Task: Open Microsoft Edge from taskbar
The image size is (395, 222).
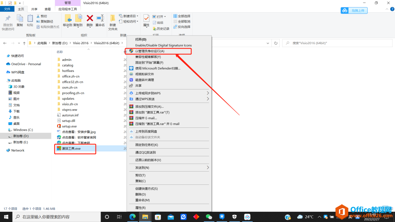Action: (132, 217)
